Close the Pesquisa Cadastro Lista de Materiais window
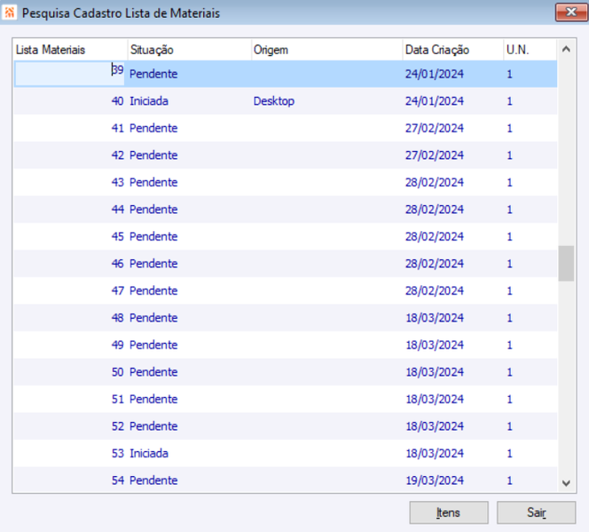This screenshot has width=589, height=532. (x=571, y=12)
